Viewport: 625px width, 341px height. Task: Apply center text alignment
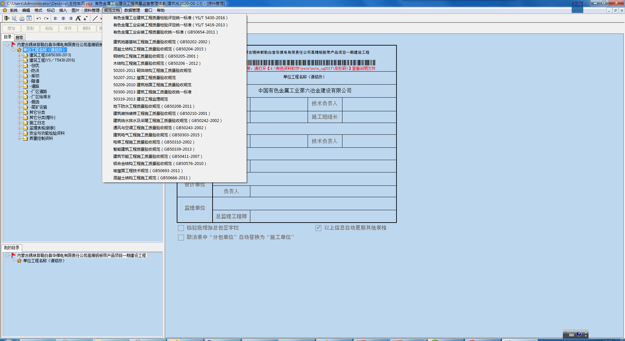click(x=63, y=18)
